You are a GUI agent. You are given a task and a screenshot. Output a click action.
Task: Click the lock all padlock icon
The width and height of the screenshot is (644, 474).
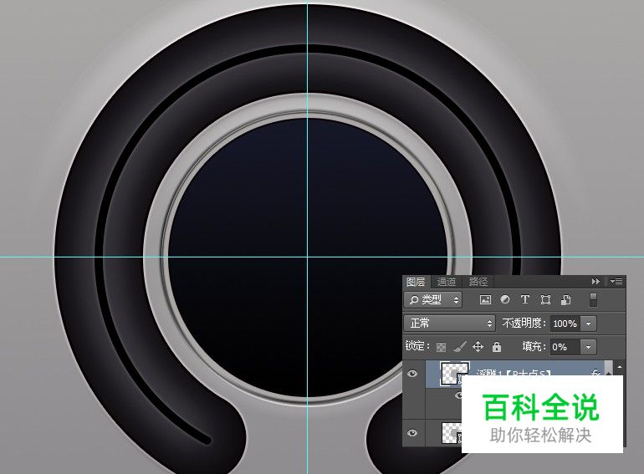tap(497, 346)
